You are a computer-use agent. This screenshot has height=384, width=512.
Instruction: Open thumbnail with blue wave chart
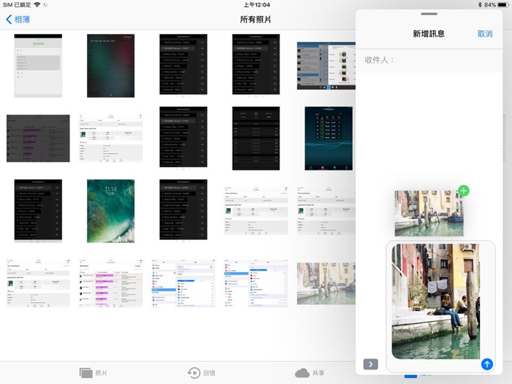coord(328,138)
